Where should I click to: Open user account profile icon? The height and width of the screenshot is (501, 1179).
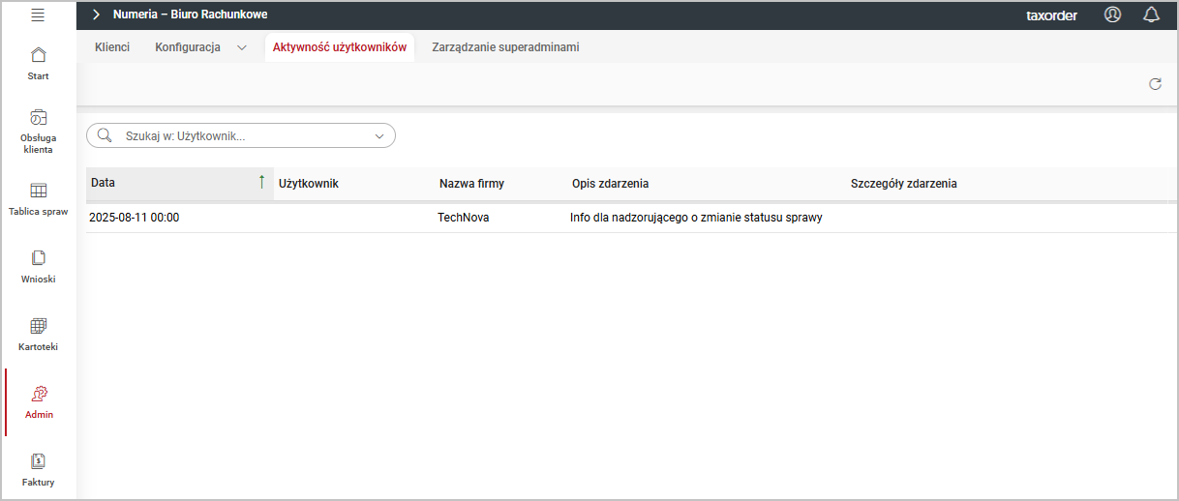1112,15
